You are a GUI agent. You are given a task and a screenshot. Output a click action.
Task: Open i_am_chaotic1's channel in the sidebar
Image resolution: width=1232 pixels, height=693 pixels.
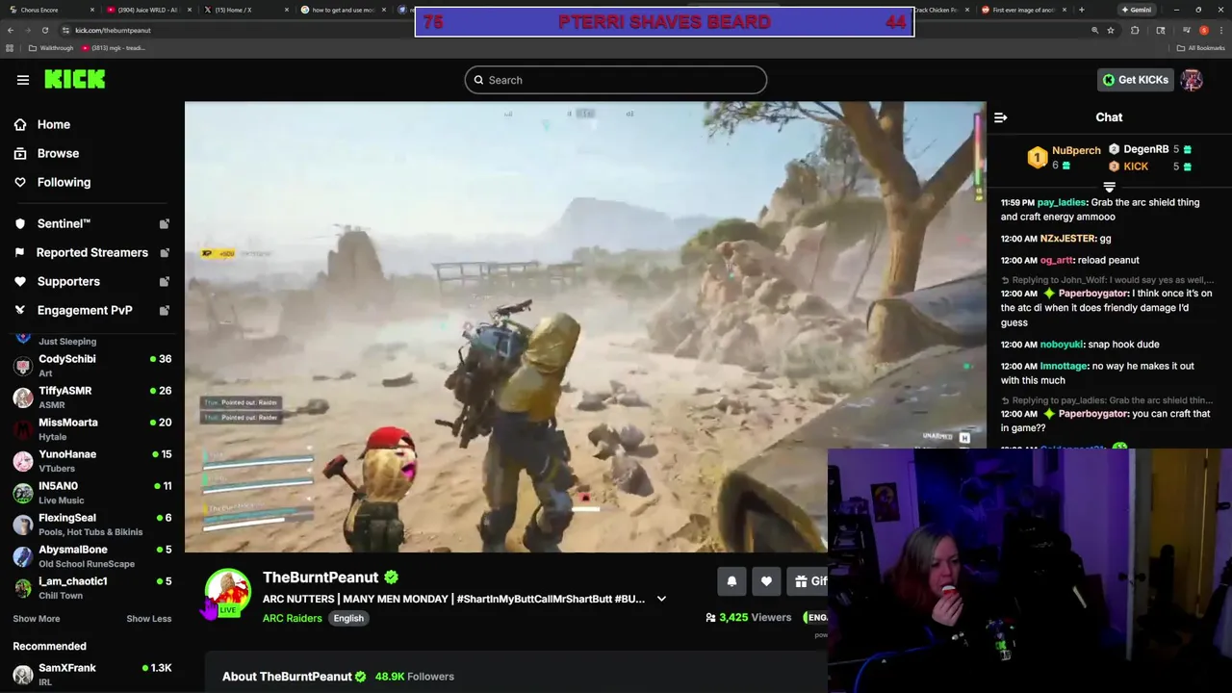click(91, 588)
